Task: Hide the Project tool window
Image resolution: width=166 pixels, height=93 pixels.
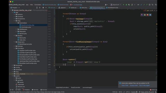Action: (46, 7)
